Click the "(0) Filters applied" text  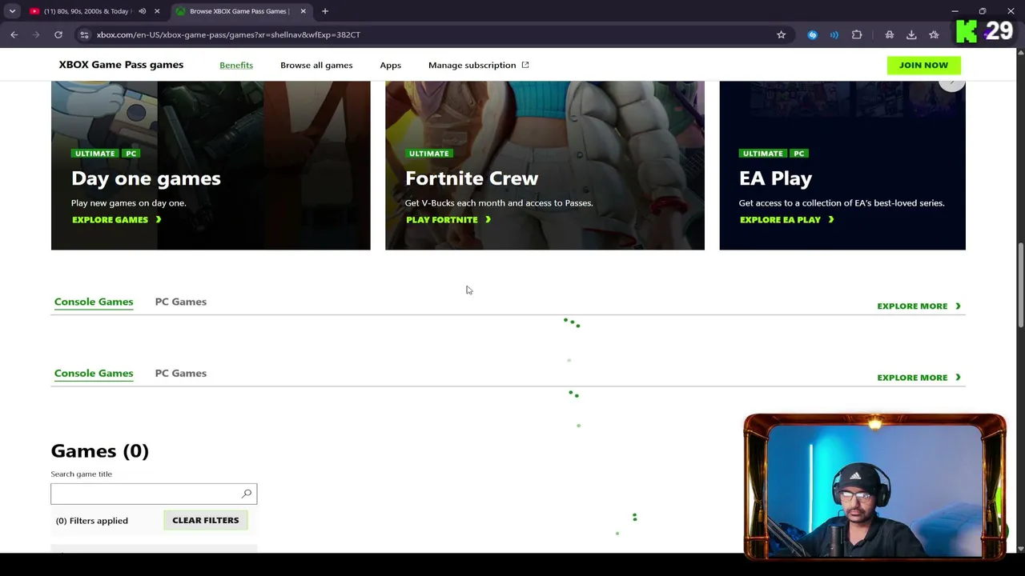pyautogui.click(x=92, y=521)
